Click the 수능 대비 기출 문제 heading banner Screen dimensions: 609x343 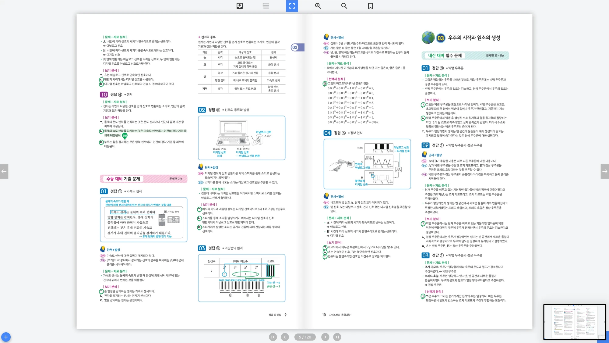(143, 179)
